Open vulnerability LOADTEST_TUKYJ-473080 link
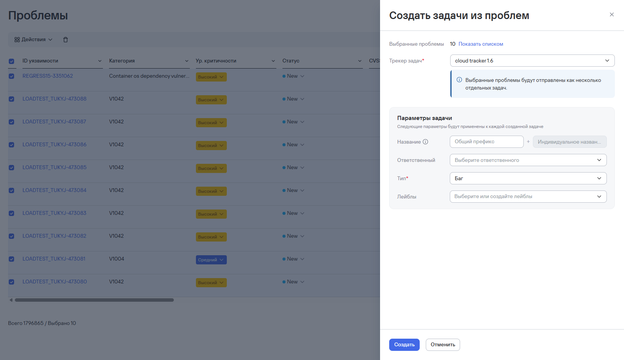The image size is (624, 360). point(55,282)
